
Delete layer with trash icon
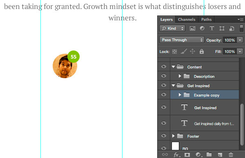[231, 155]
